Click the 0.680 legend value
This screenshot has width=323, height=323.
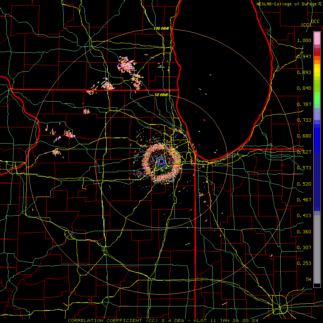point(304,136)
